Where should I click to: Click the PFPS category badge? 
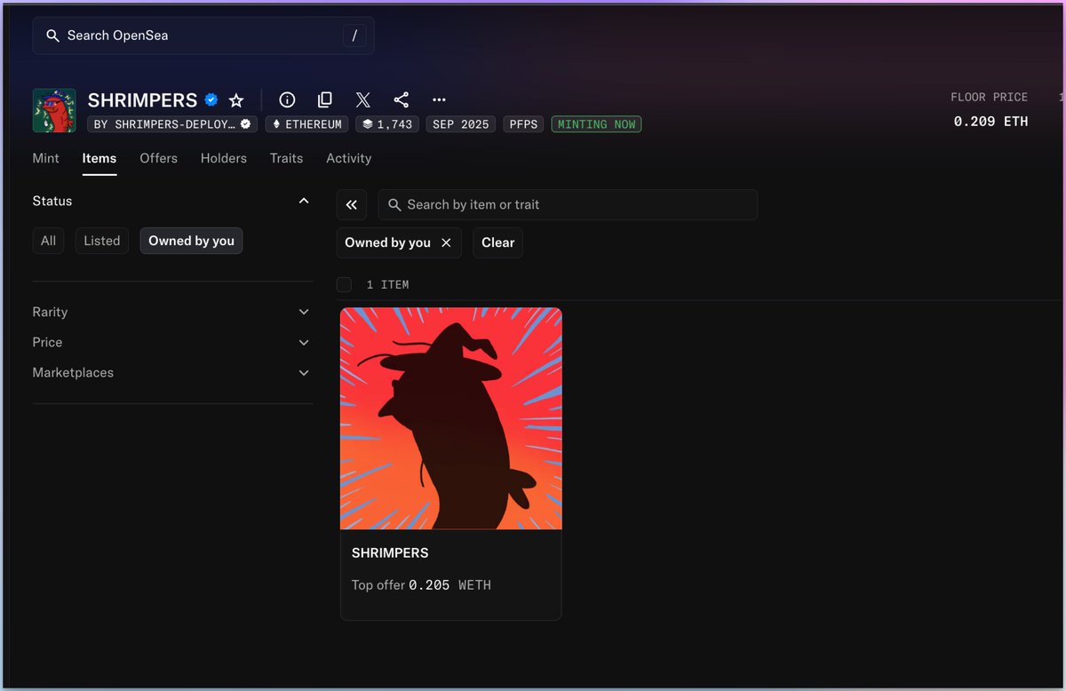point(524,124)
